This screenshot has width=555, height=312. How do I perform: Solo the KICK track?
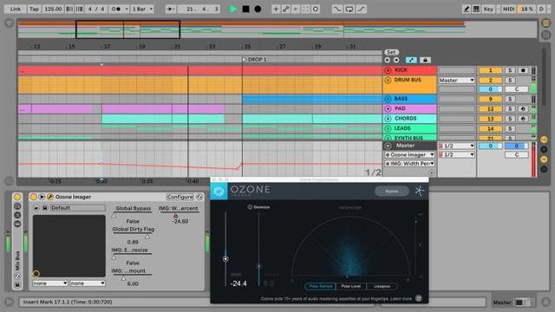pyautogui.click(x=510, y=70)
